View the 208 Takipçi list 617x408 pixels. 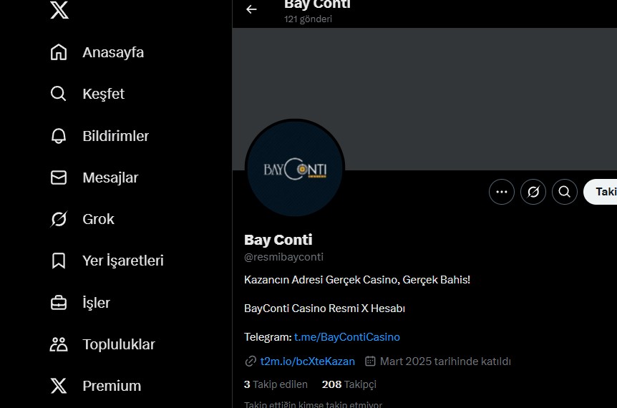(x=349, y=384)
